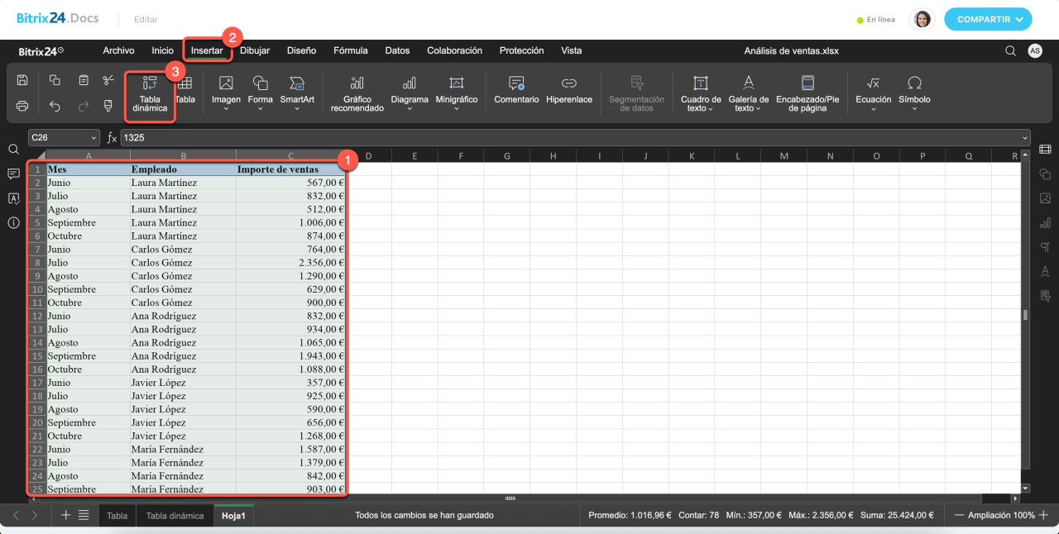The width and height of the screenshot is (1059, 534).
Task: Open the Datos ribbon tab
Action: [x=397, y=50]
